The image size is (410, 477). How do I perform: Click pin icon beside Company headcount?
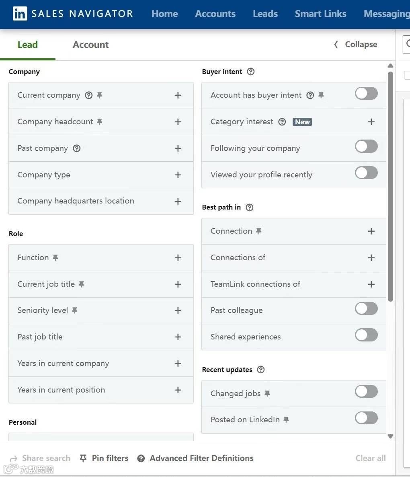(x=100, y=121)
